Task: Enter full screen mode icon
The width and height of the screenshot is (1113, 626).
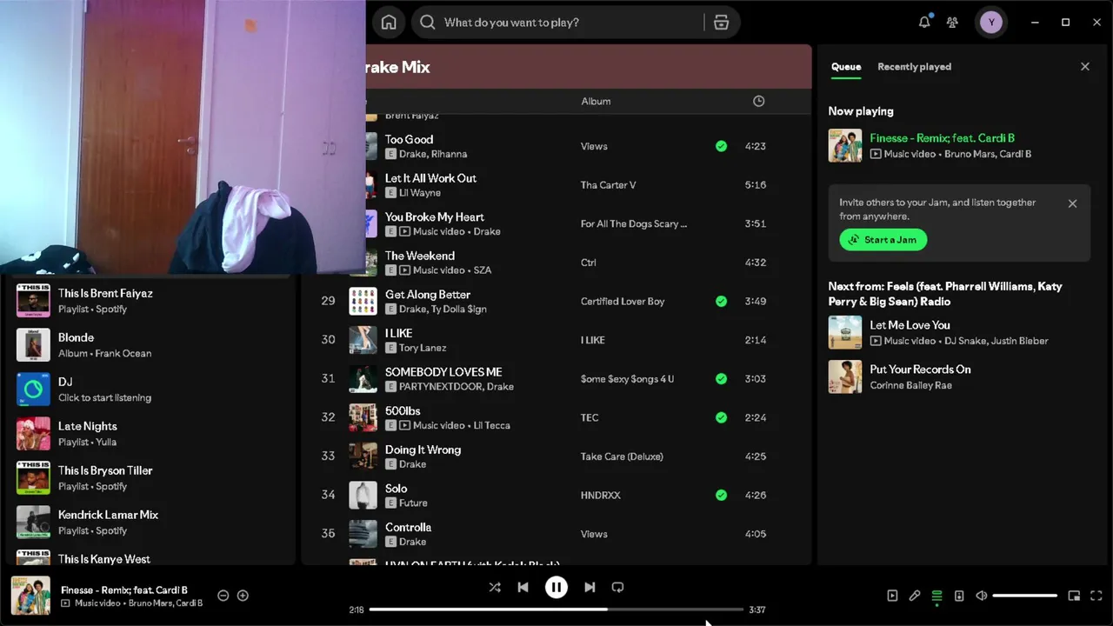Action: (x=1096, y=596)
